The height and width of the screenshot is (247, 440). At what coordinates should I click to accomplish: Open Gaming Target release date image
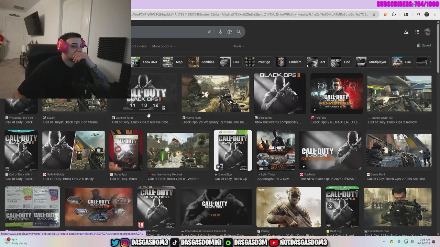(x=154, y=93)
